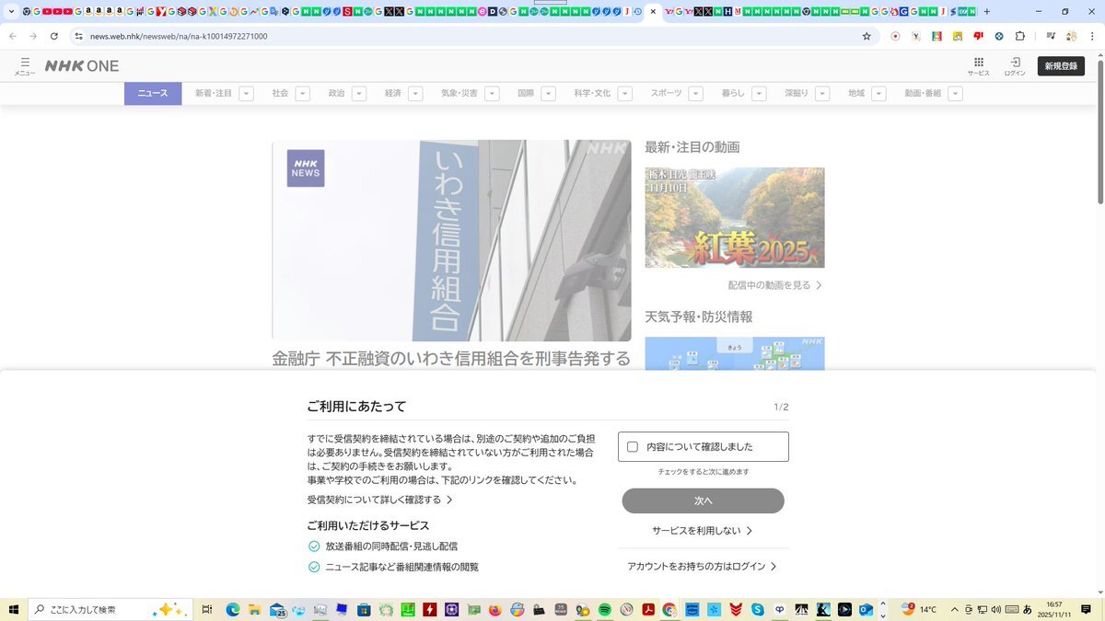This screenshot has width=1105, height=621.
Task: Open the 社会 menu label
Action: (280, 93)
